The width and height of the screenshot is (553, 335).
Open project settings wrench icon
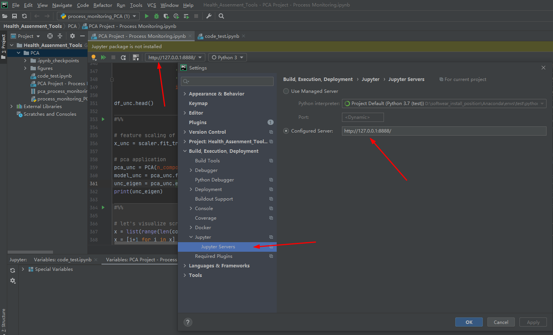(209, 16)
